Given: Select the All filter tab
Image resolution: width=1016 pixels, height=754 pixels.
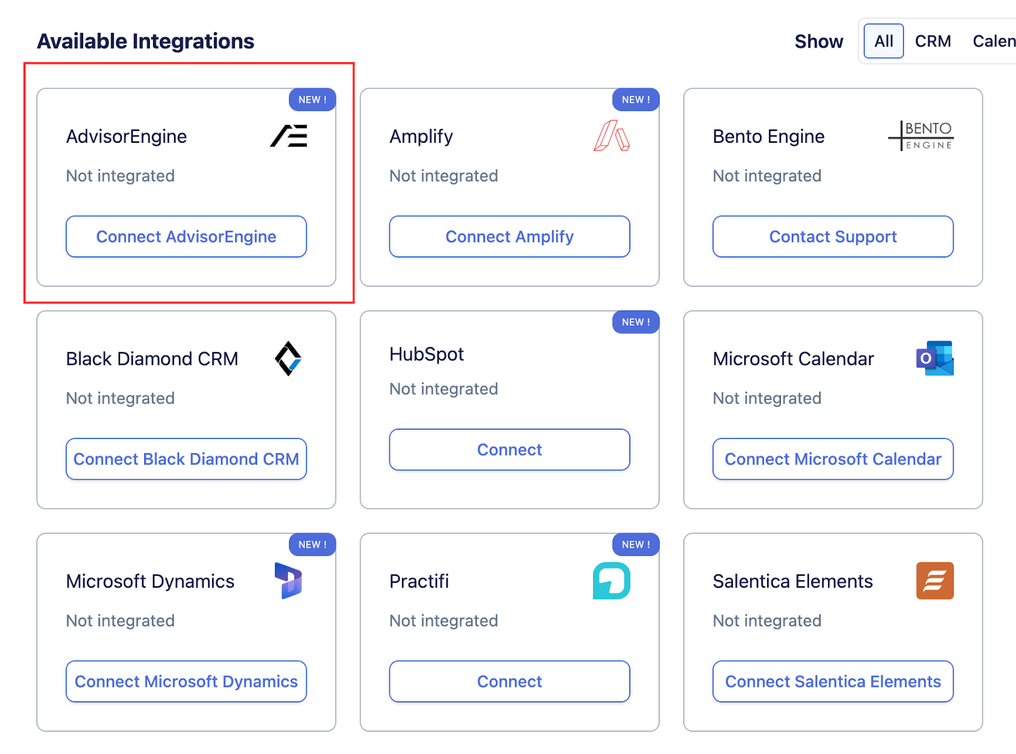Looking at the screenshot, I should [883, 41].
